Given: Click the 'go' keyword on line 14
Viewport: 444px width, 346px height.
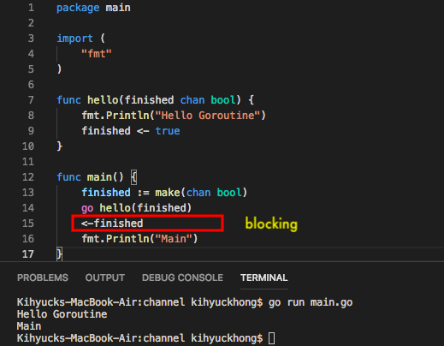Looking at the screenshot, I should tap(87, 208).
